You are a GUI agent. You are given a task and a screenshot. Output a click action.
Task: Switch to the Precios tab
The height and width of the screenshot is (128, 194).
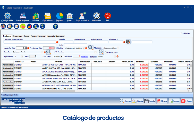tap(34, 36)
